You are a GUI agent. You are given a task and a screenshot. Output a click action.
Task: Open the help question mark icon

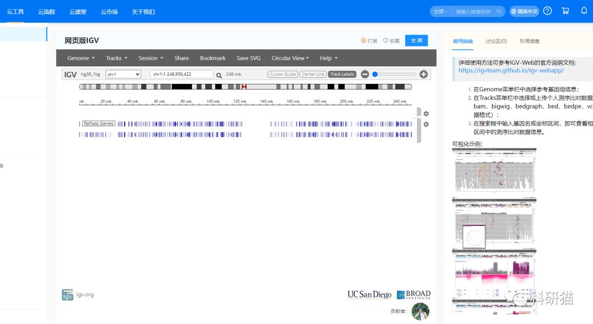(x=547, y=10)
